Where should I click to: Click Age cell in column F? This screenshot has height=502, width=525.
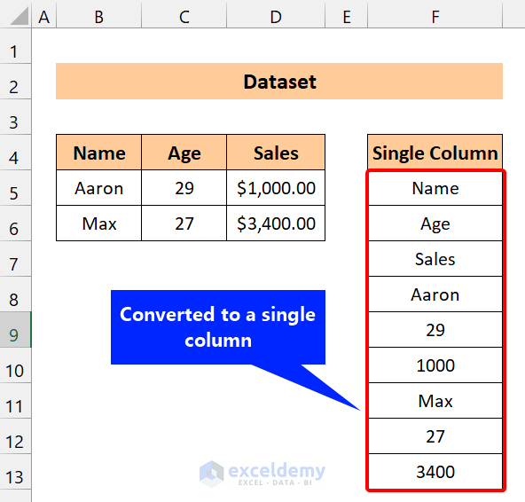(435, 224)
